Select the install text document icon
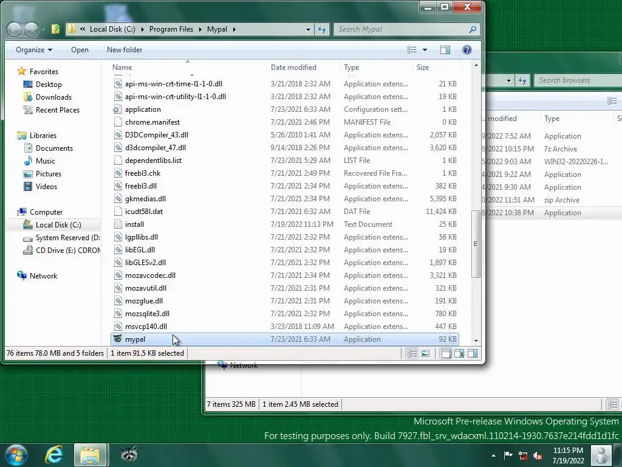This screenshot has width=622, height=467. click(x=117, y=224)
